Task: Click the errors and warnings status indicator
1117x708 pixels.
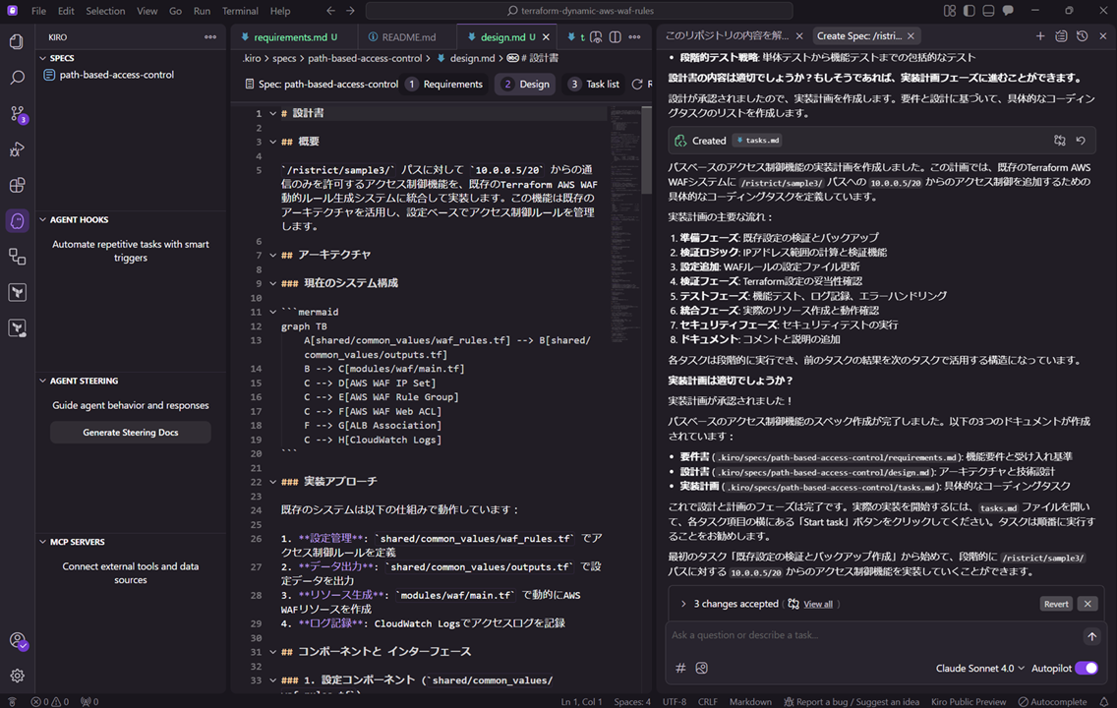Action: (50, 701)
